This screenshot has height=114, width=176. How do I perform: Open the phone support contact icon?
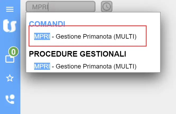(x=10, y=99)
